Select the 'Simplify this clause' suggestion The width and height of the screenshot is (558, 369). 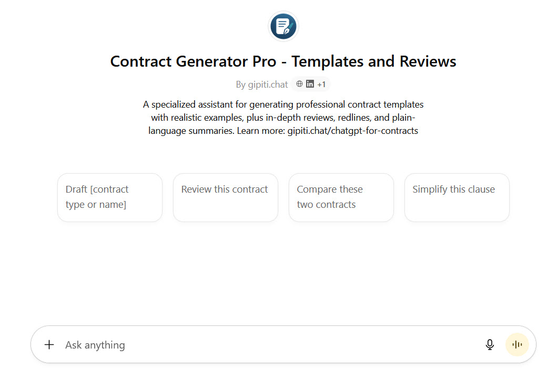[456, 197]
